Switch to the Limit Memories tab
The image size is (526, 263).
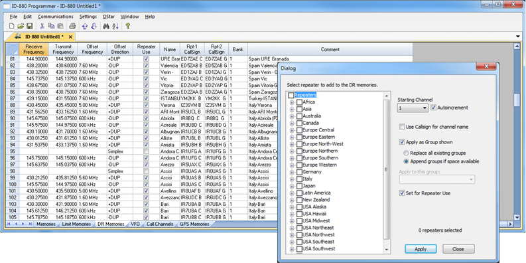pos(76,224)
